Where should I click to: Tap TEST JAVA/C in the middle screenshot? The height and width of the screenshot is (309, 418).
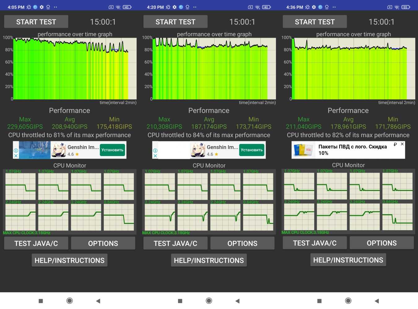tap(175, 243)
